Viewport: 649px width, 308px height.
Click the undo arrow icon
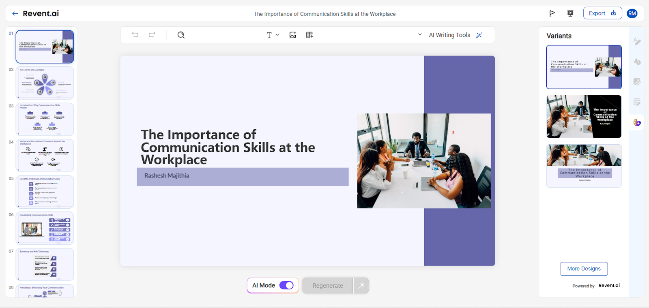pyautogui.click(x=135, y=35)
